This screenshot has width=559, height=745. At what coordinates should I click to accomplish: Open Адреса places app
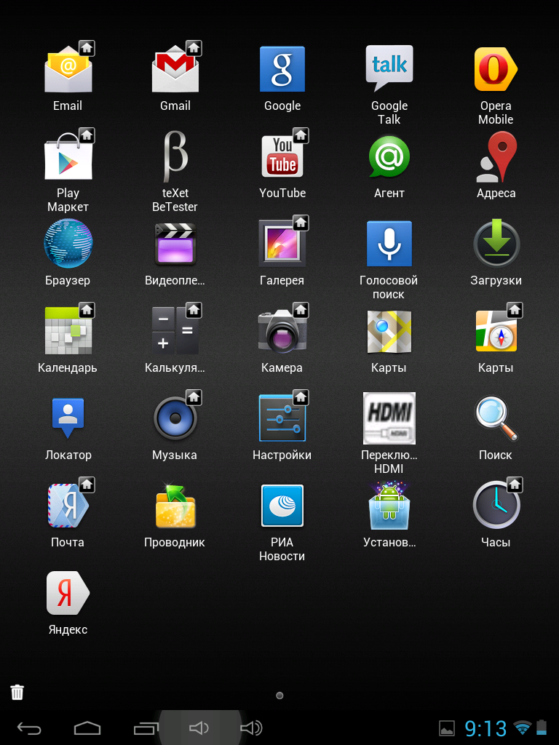[496, 157]
